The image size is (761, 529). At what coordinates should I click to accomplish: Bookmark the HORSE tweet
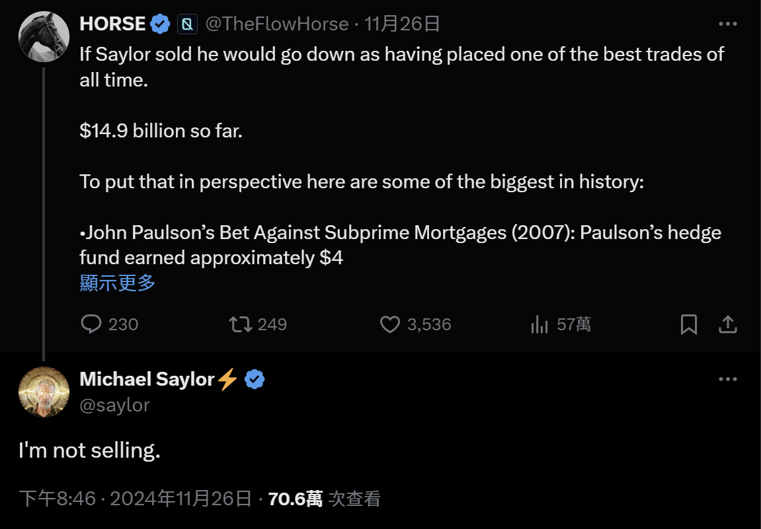point(689,324)
